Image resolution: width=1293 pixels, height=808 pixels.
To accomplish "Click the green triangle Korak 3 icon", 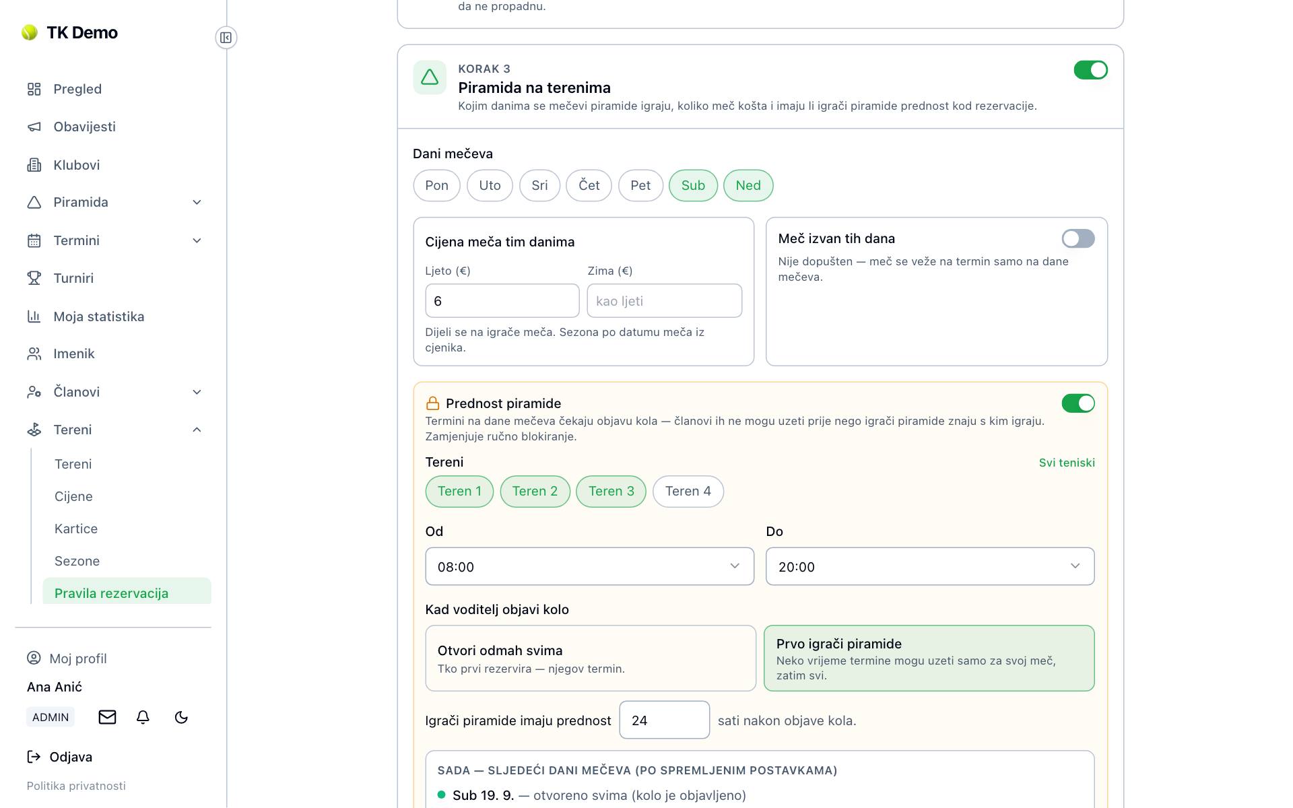I will (x=430, y=77).
